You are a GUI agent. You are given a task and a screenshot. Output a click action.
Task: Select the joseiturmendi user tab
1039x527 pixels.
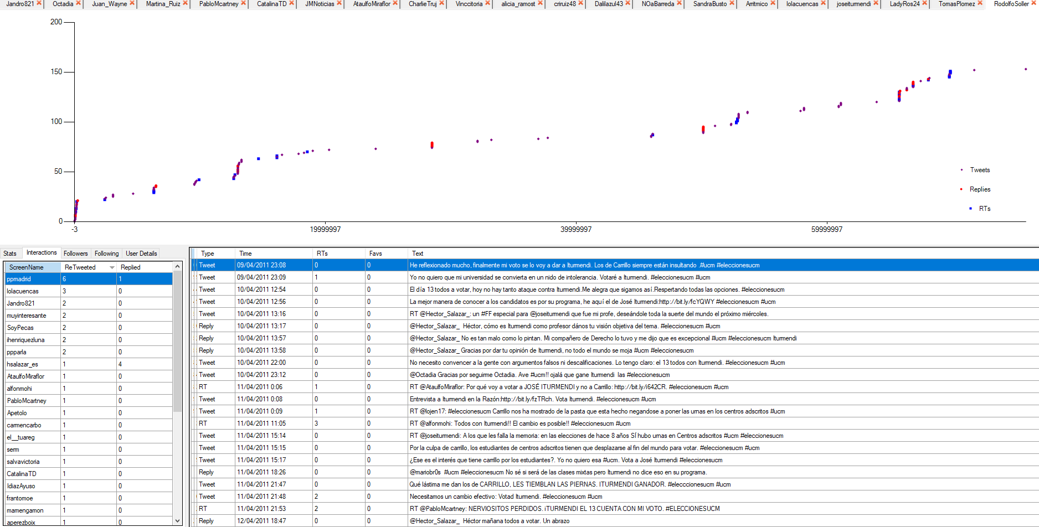[853, 4]
